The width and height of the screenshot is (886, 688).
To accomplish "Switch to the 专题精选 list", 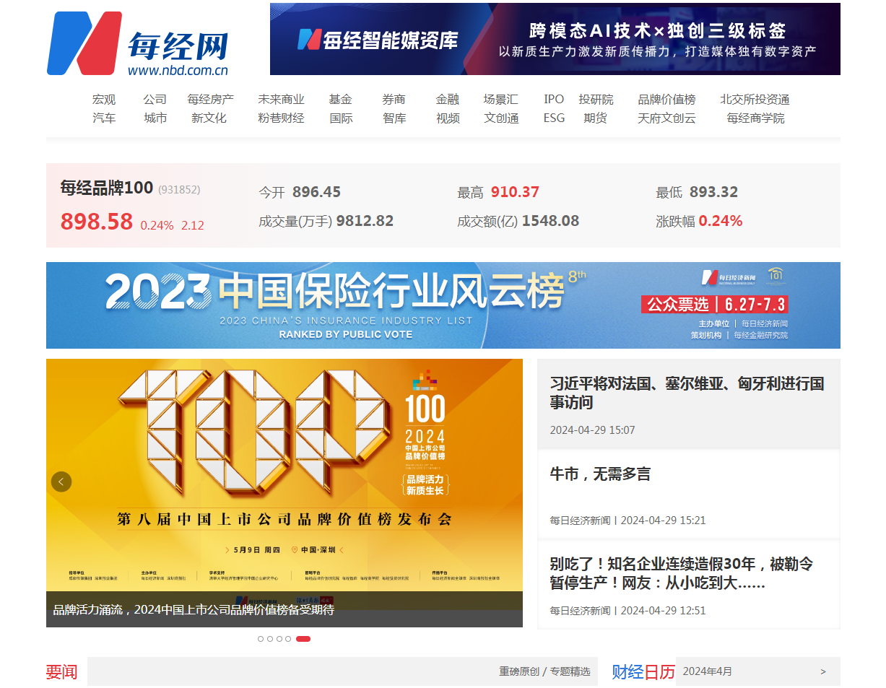I will point(570,671).
